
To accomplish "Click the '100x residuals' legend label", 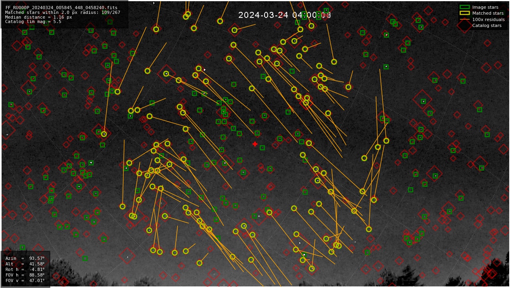I will [488, 19].
